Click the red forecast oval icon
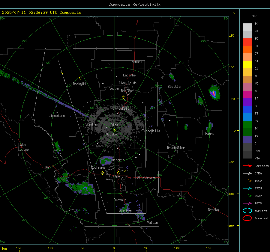 (x=247, y=218)
